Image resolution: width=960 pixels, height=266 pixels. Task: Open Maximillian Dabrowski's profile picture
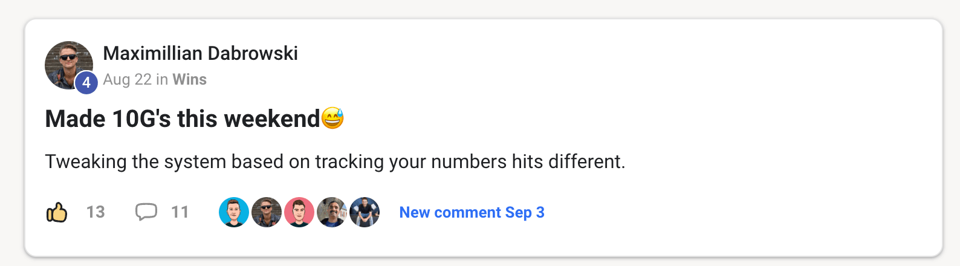tap(69, 65)
